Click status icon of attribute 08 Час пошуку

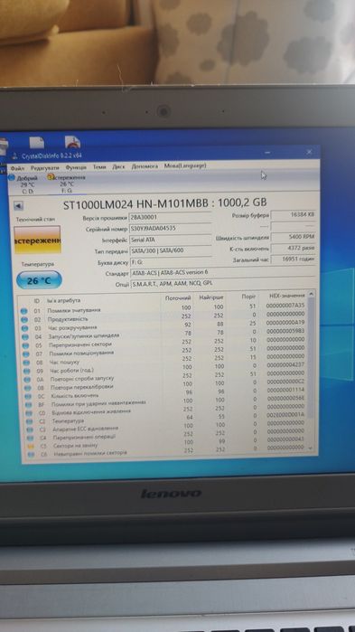pos(26,363)
